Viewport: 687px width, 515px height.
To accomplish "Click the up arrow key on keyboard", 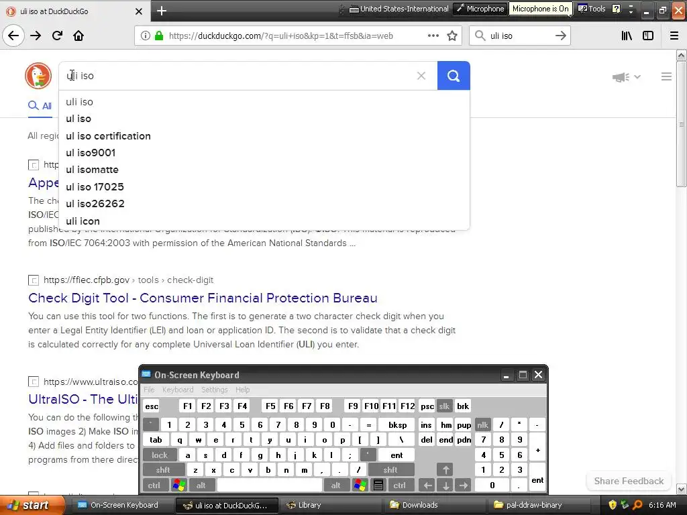I will tap(445, 470).
